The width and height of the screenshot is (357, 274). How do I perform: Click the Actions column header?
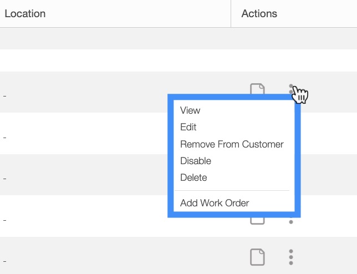point(259,13)
